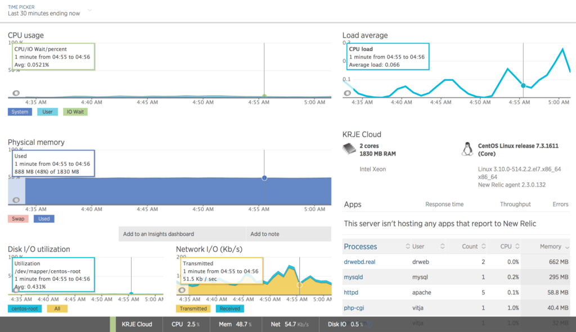This screenshot has width=576, height=332.
Task: Select Mem 48.7% in the bottom bar
Action: click(236, 324)
